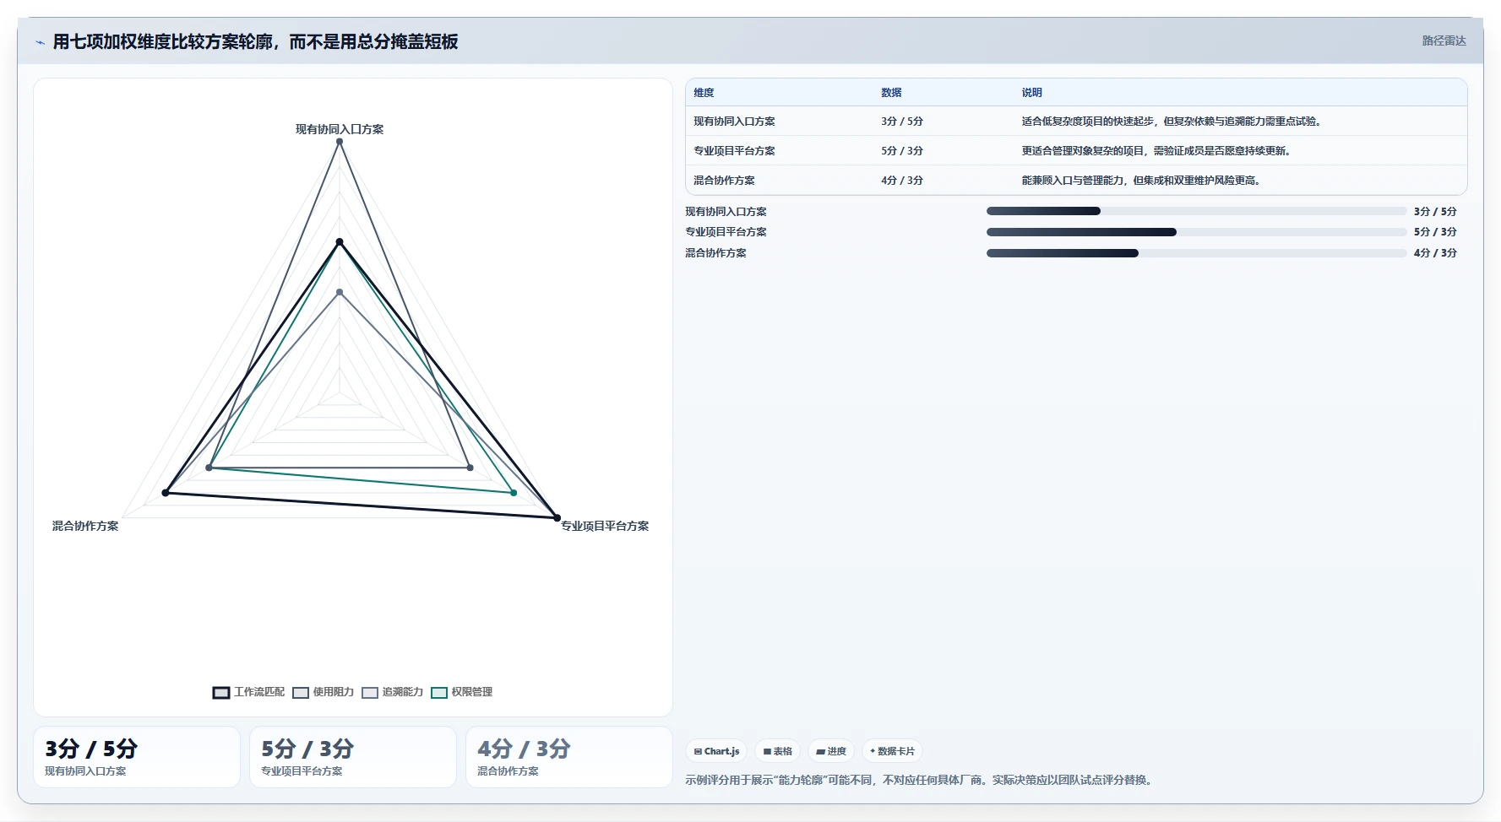Click the 5分 / 3分 stat card
The height and width of the screenshot is (822, 1501).
(x=353, y=757)
